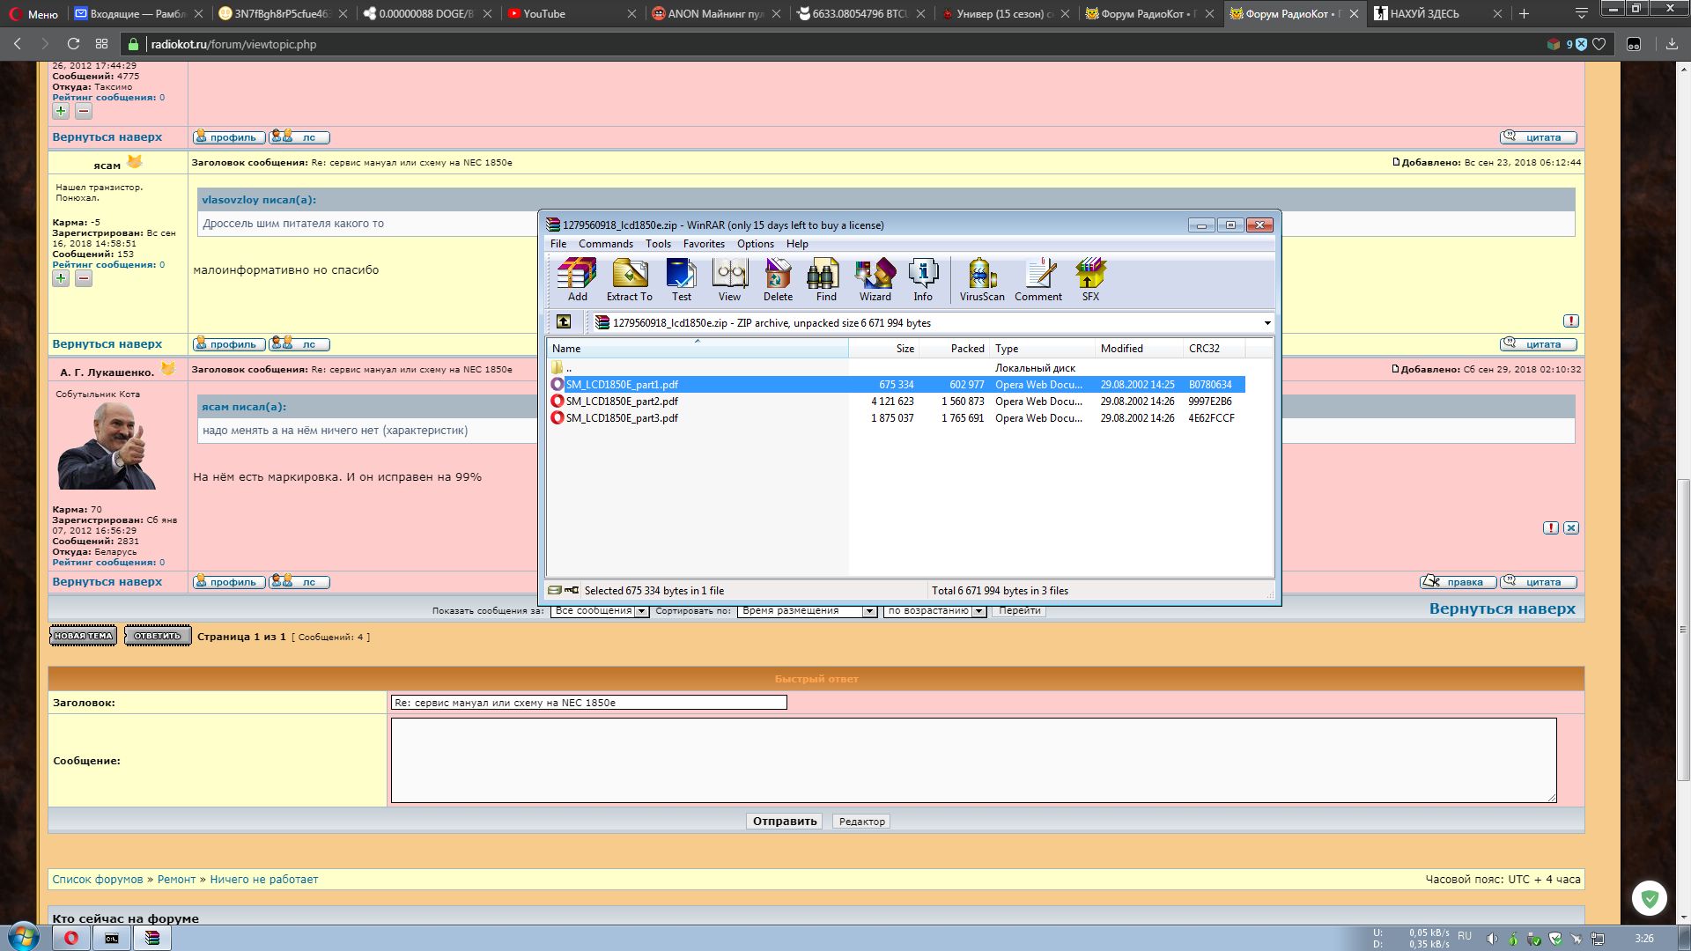This screenshot has width=1691, height=951.
Task: Click the minus rating button for user ясам
Action: coord(84,278)
